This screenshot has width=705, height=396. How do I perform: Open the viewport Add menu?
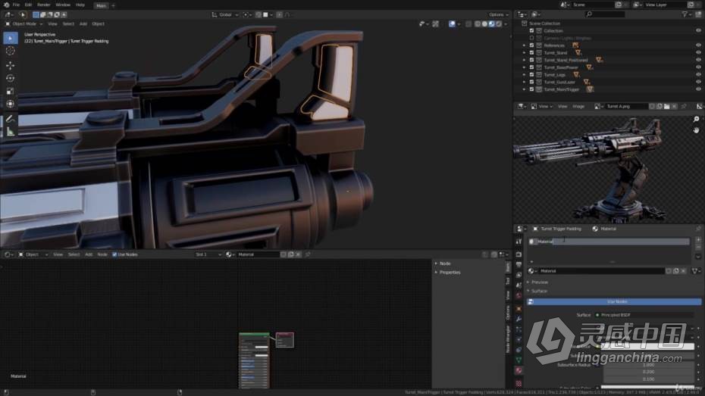pyautogui.click(x=83, y=23)
